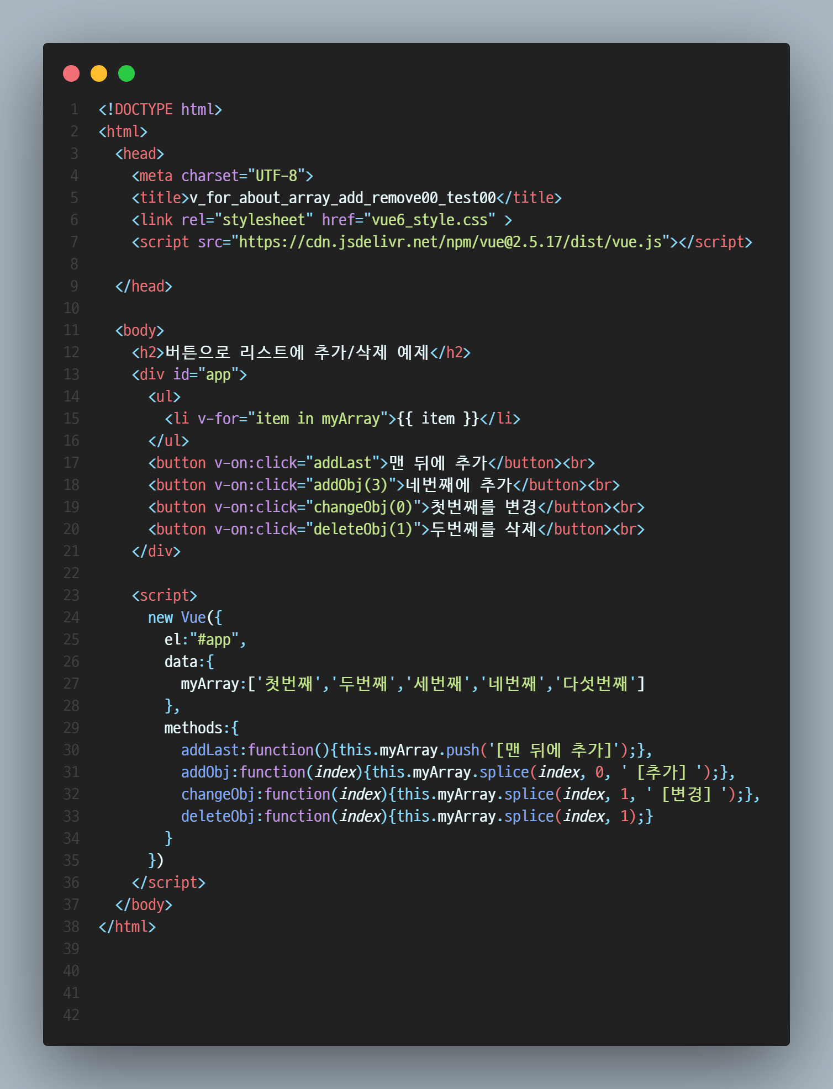This screenshot has width=833, height=1089.
Task: Click the h2 heading text 버튼으로 리스트에 추가/삭제 예제
Action: pos(297,352)
